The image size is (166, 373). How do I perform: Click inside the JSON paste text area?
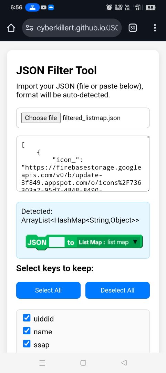[83, 163]
